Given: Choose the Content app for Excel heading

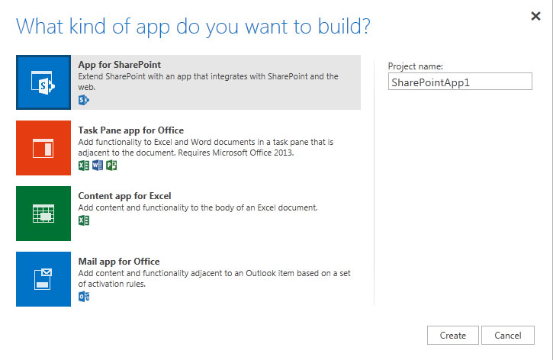Looking at the screenshot, I should pos(124,196).
